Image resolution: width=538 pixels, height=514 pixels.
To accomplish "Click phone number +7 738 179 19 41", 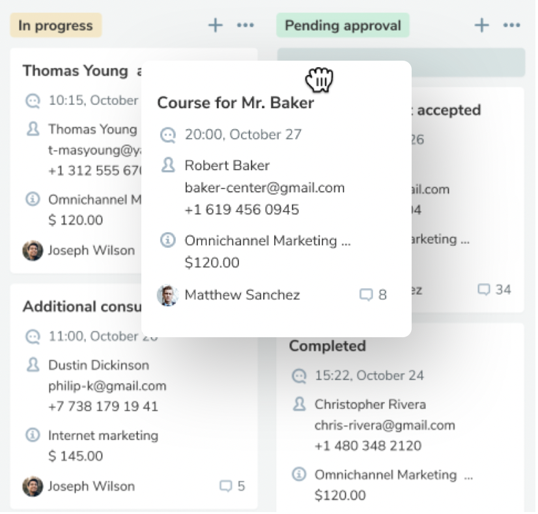I will pyautogui.click(x=103, y=406).
